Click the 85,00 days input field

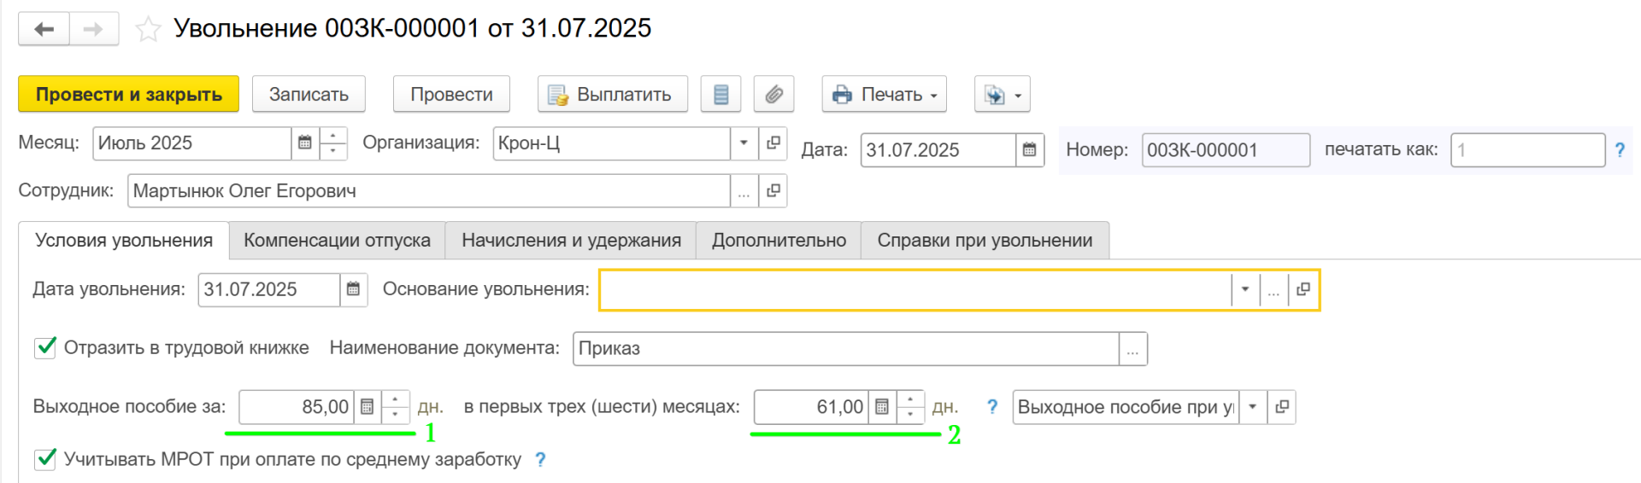297,407
